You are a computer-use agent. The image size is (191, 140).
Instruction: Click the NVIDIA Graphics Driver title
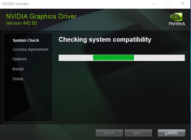(x=42, y=16)
